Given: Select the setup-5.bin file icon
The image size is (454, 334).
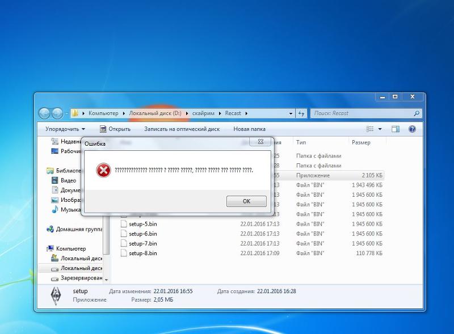Looking at the screenshot, I should (124, 224).
